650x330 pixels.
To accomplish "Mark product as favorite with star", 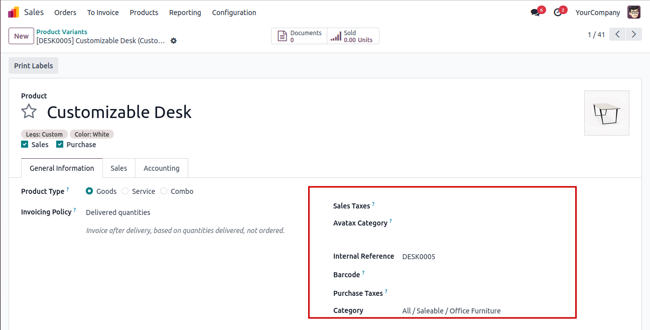I will coord(29,112).
